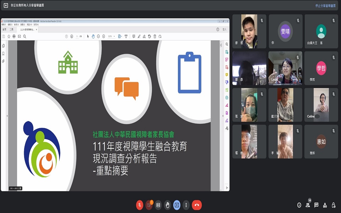Open the three-dot more options menu

point(186,205)
